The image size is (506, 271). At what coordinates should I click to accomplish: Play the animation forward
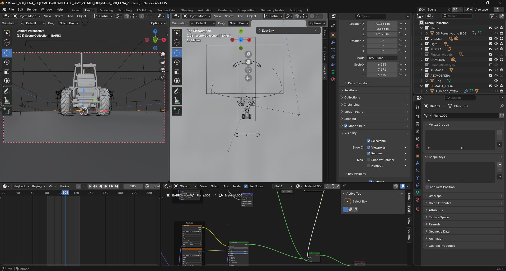[106, 186]
